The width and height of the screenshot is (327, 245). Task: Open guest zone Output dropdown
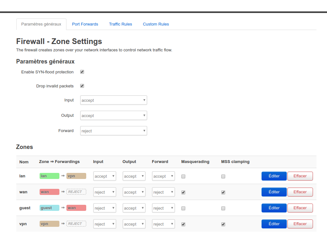tap(134, 208)
